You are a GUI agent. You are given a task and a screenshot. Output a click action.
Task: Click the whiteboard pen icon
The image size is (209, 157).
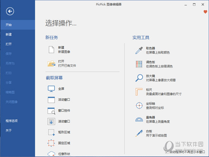139,133
